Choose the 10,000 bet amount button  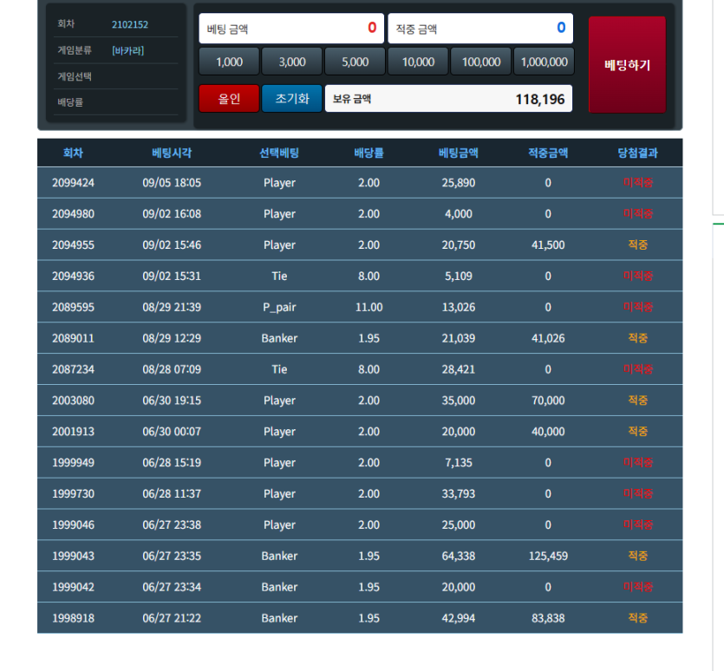coord(418,62)
